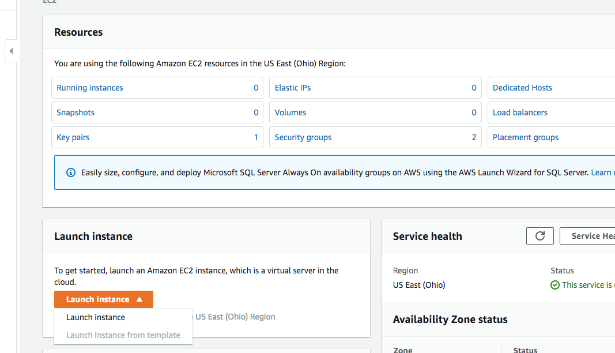This screenshot has width=615, height=353.
Task: View Dedicated Hosts
Action: pos(522,88)
